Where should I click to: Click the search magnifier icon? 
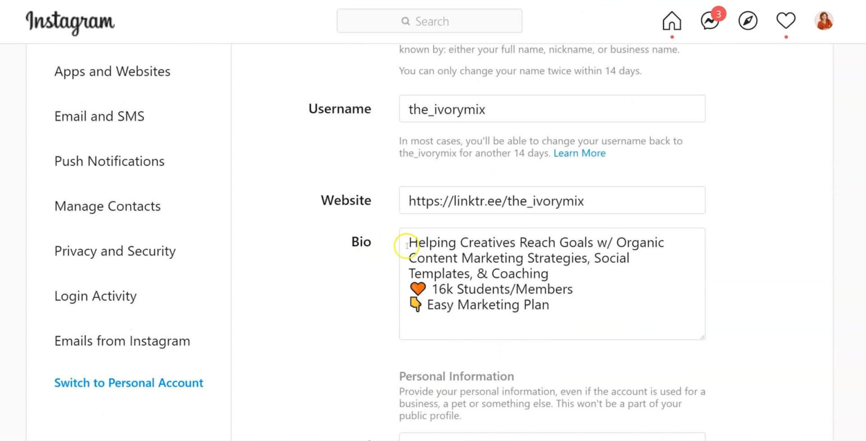click(405, 21)
